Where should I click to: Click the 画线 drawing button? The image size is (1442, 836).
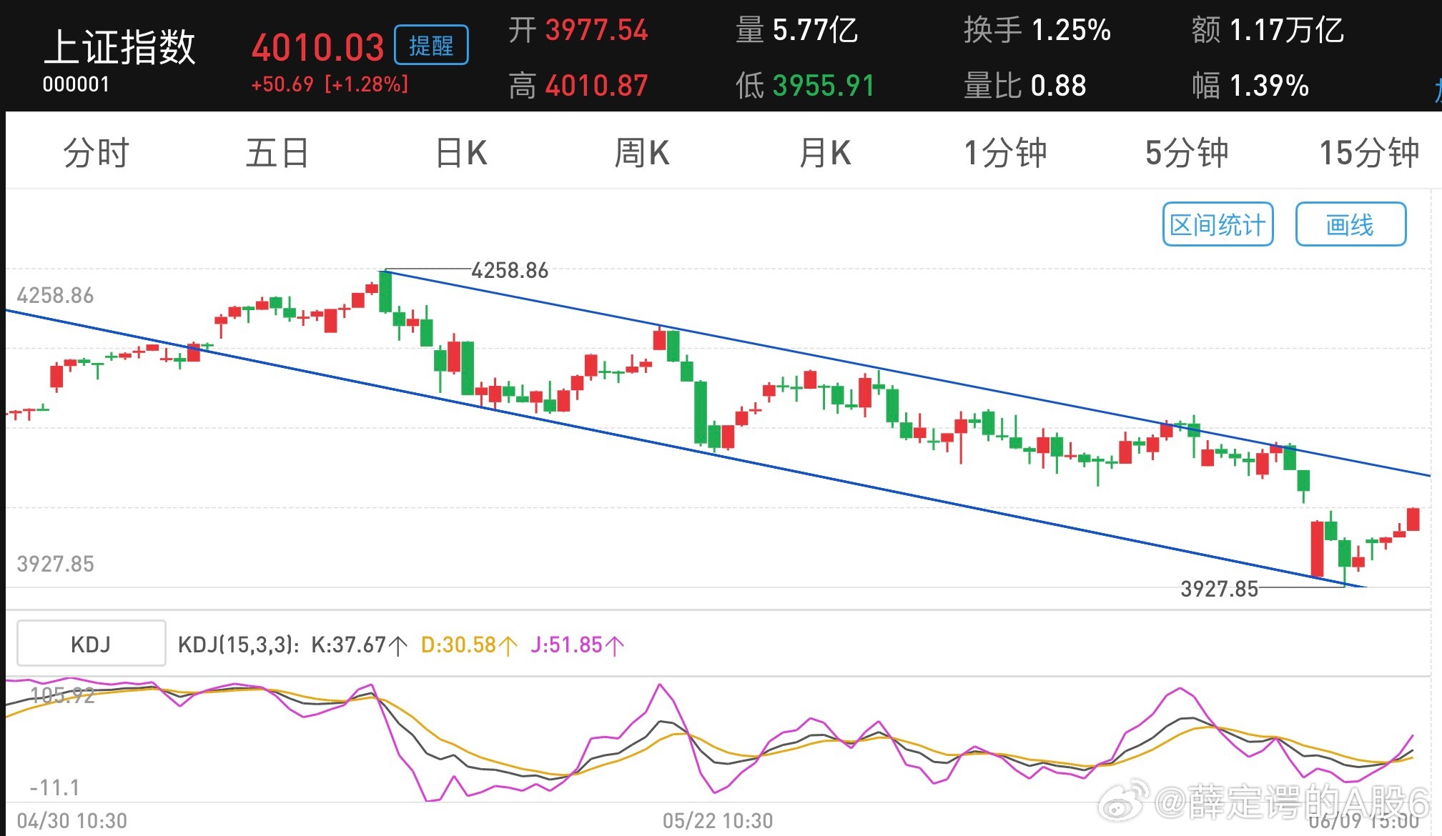point(1350,224)
